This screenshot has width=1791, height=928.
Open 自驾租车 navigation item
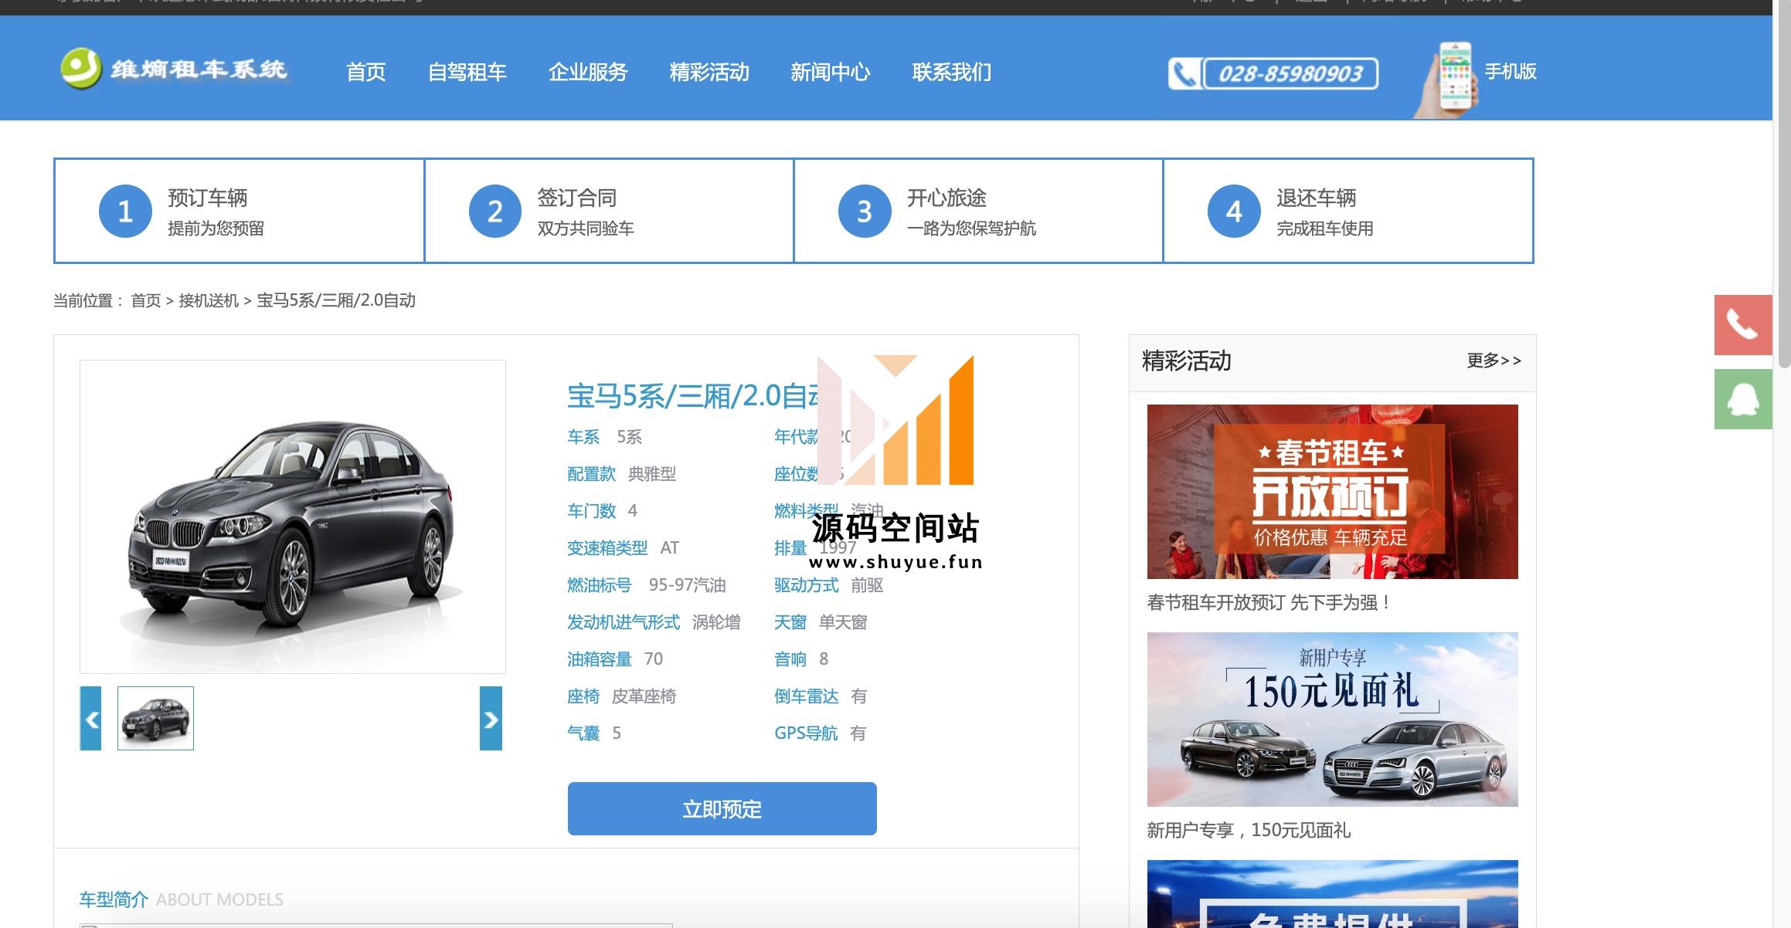click(467, 73)
